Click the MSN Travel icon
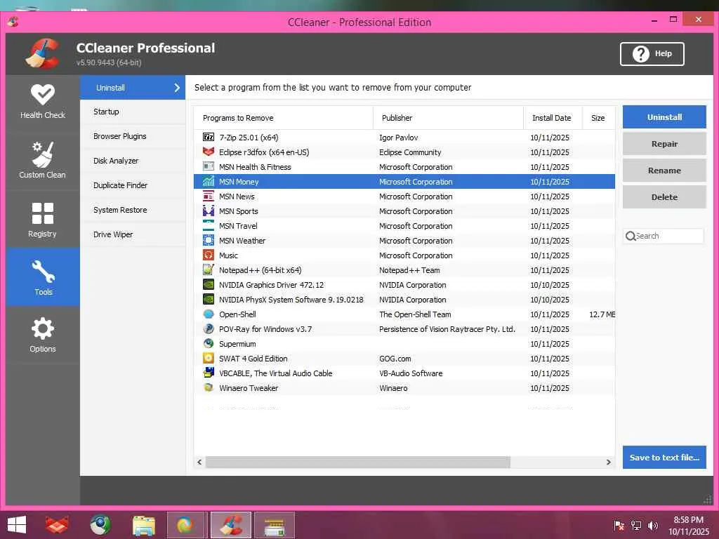Image resolution: width=719 pixels, height=539 pixels. [x=208, y=225]
